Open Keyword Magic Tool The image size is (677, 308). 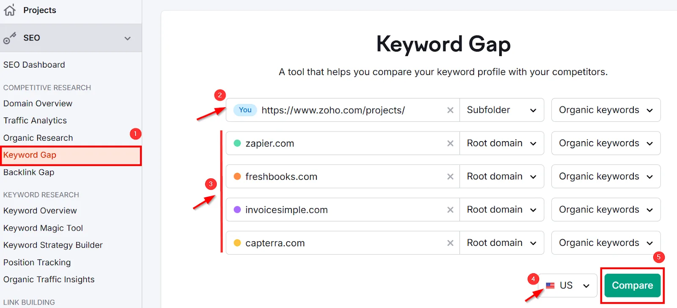click(43, 228)
